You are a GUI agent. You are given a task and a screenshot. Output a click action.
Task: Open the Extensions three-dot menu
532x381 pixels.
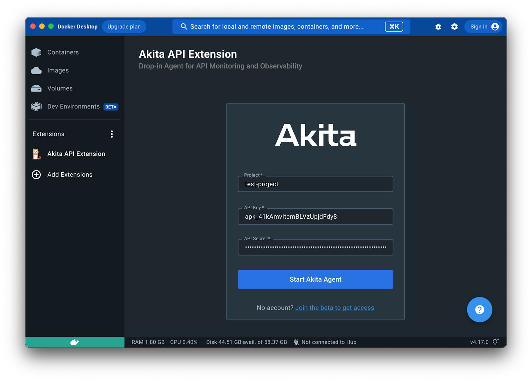[112, 134]
